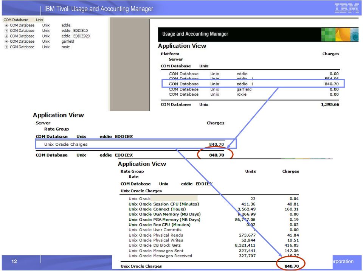Select Unix Oracle Messages Sent row
The image size is (363, 271).
(213, 251)
